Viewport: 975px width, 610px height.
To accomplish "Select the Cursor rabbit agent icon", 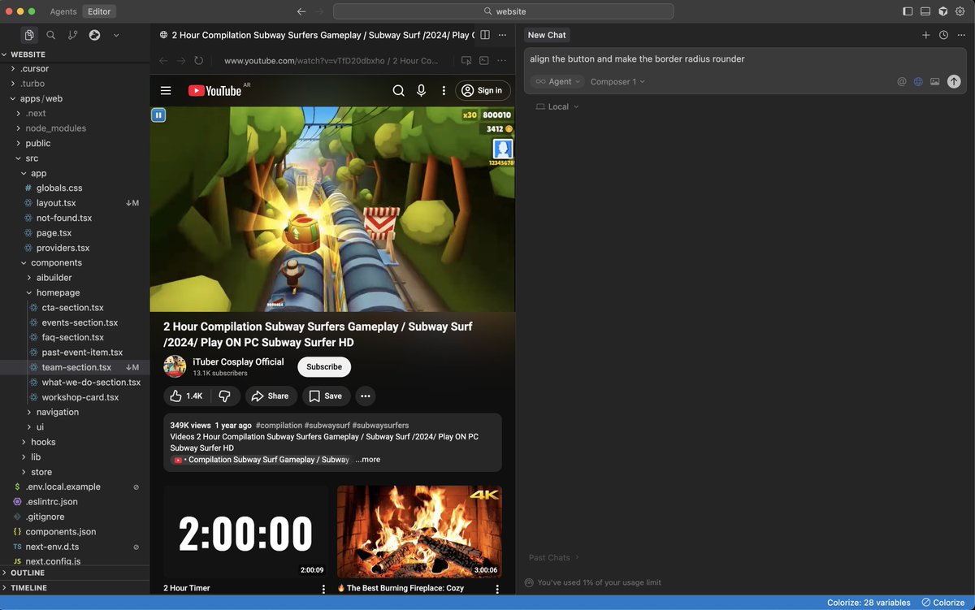I will point(93,36).
